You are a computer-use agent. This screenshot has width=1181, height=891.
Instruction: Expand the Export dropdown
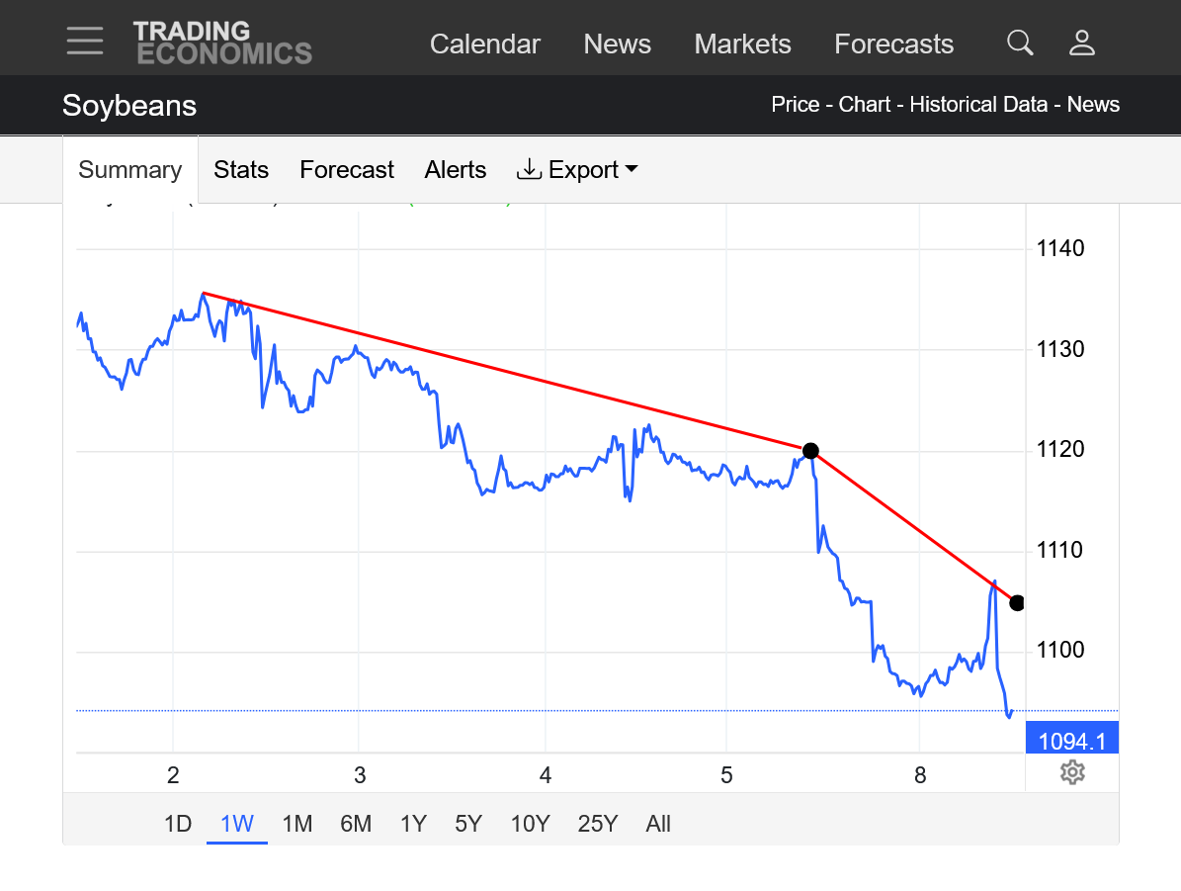(577, 170)
